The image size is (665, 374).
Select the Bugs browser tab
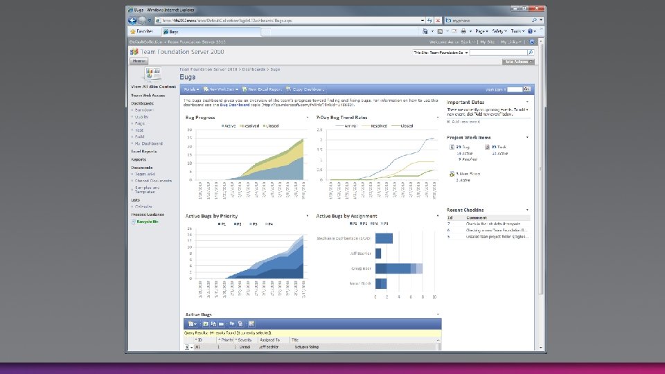click(x=211, y=32)
